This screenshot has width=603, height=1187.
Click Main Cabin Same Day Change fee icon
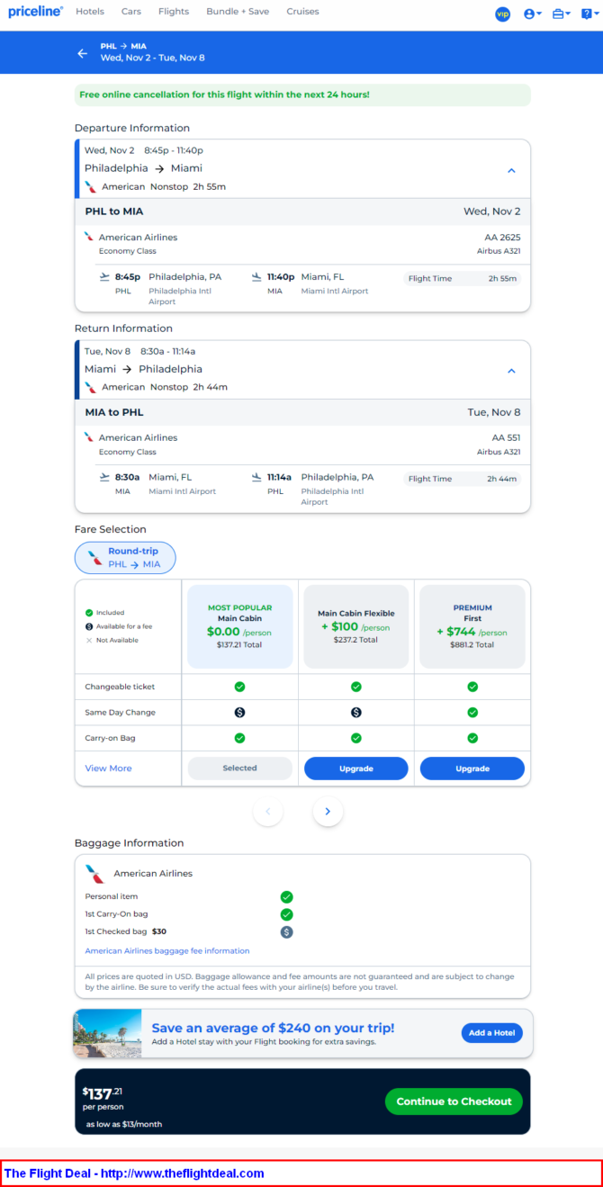click(239, 712)
